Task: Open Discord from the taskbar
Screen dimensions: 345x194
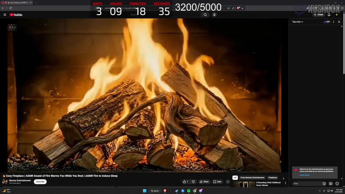Action: coord(201,191)
